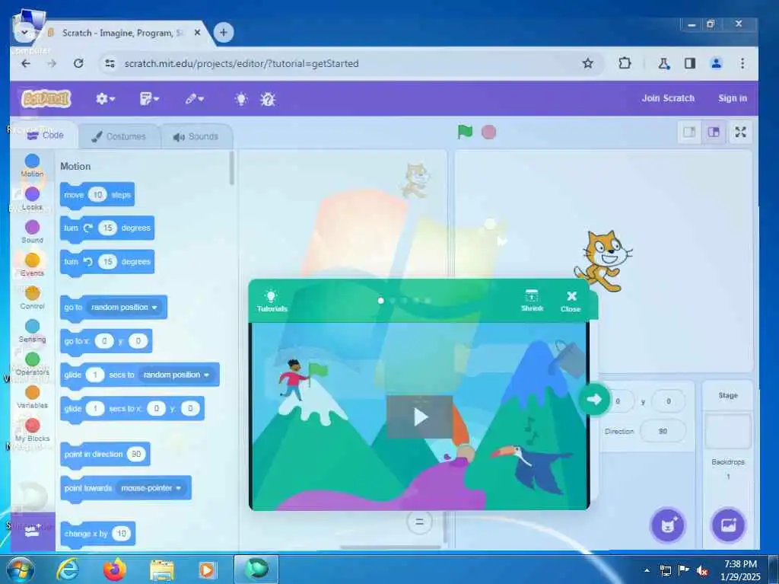Select the Events block category

click(32, 265)
